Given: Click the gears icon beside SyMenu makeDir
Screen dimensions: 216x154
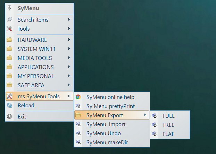Looking at the screenshot, I should 78,142.
